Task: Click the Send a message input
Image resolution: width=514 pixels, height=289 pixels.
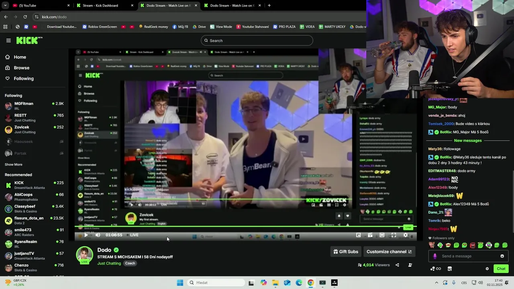Action: (468, 256)
